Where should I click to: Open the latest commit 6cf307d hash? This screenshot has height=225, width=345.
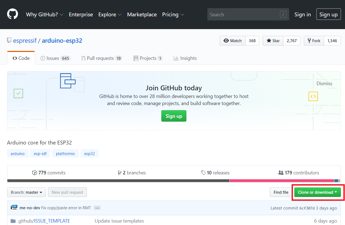(x=307, y=208)
